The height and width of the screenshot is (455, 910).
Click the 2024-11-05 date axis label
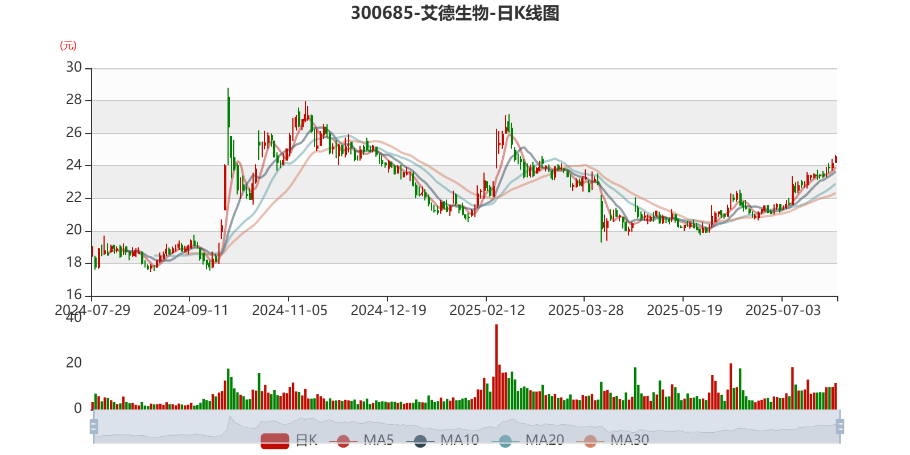click(x=289, y=311)
